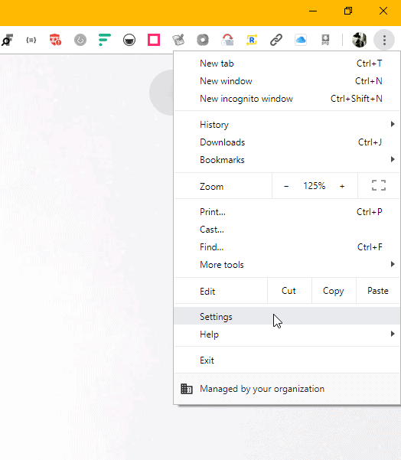
Task: Select Cast... menu item
Action: point(287,230)
